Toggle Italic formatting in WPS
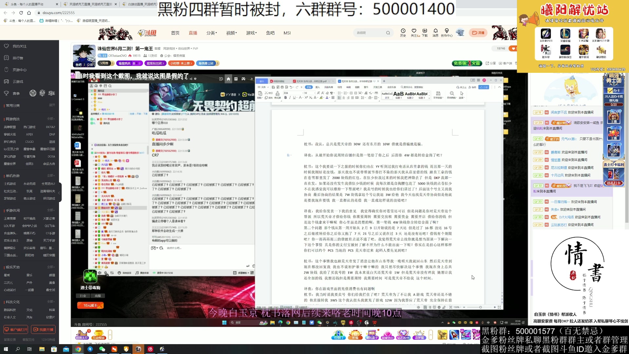This screenshot has width=629, height=354. pos(290,97)
